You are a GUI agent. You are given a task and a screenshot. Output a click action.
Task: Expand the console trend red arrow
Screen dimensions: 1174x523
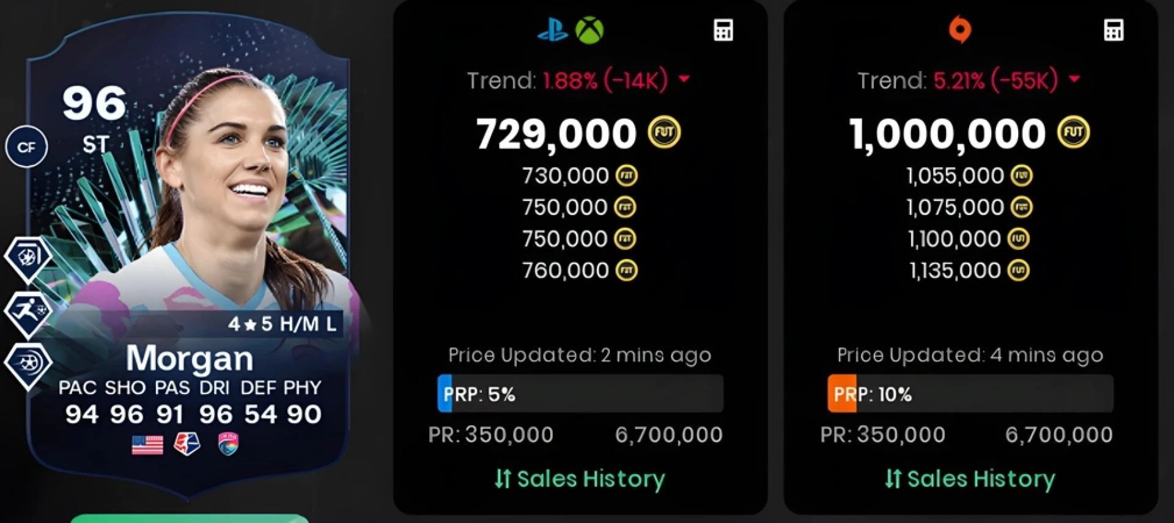(x=684, y=79)
